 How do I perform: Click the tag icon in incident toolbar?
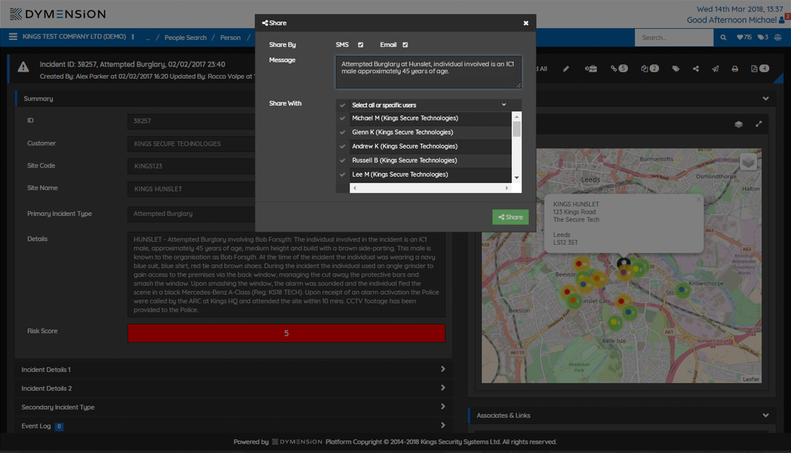pyautogui.click(x=676, y=69)
